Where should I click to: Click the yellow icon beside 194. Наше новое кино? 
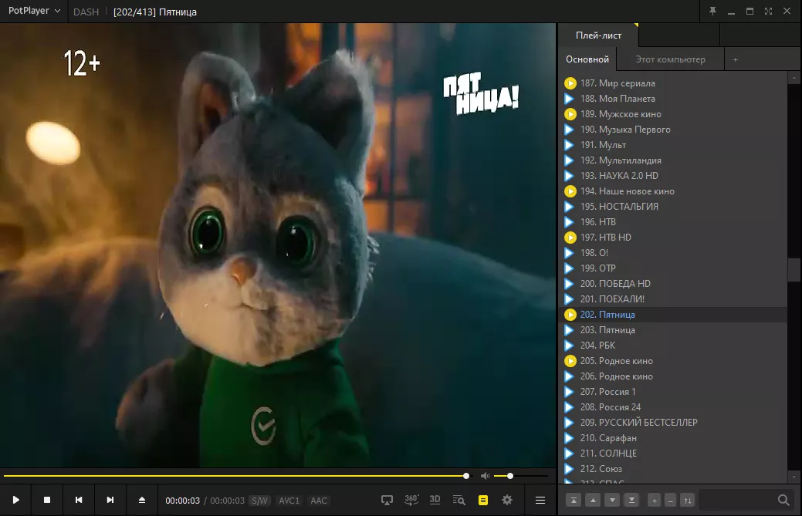[x=570, y=191]
